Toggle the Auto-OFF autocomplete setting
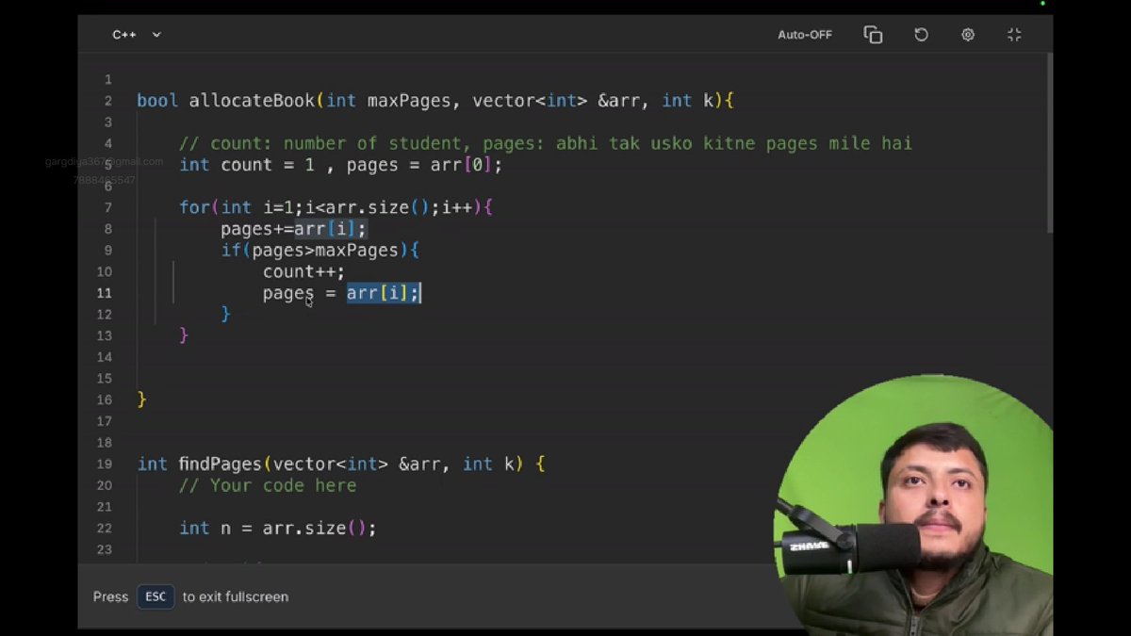Viewport: 1131px width, 636px height. pyautogui.click(x=804, y=35)
